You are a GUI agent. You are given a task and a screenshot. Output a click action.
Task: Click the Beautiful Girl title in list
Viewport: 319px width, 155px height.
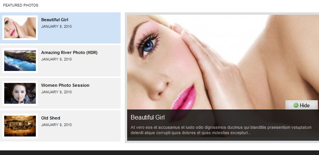pos(55,20)
